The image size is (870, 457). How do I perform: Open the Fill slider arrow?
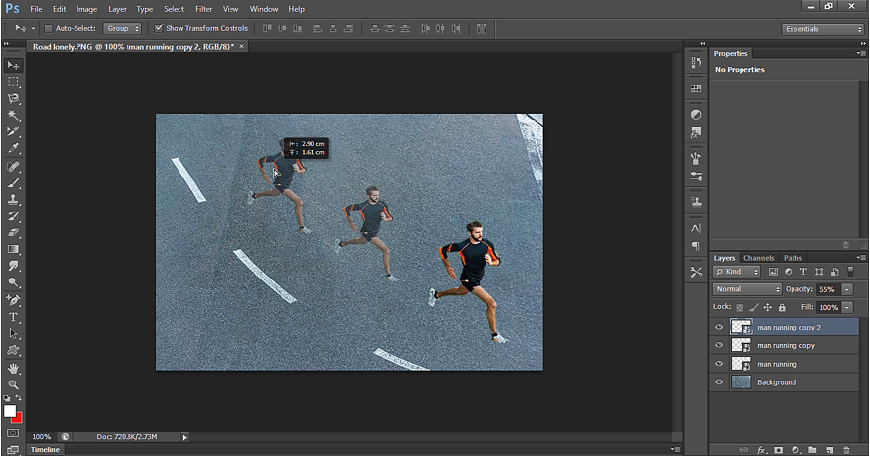click(847, 307)
